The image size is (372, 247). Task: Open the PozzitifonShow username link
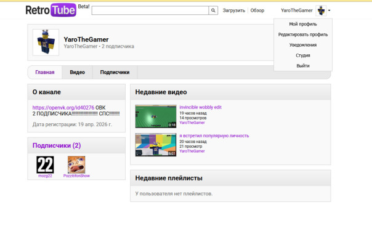76,176
